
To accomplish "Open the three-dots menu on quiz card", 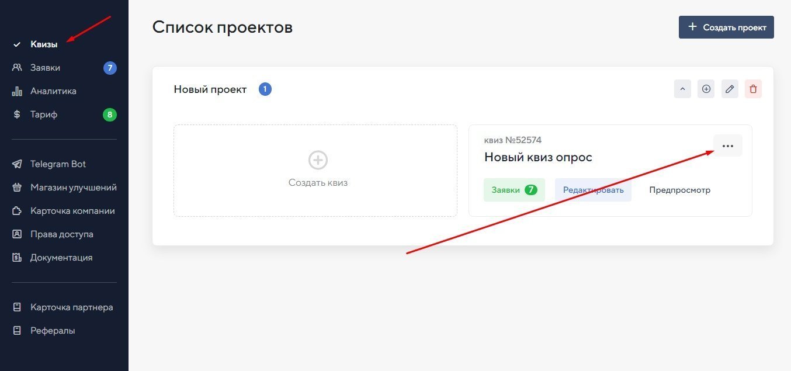I will [728, 146].
